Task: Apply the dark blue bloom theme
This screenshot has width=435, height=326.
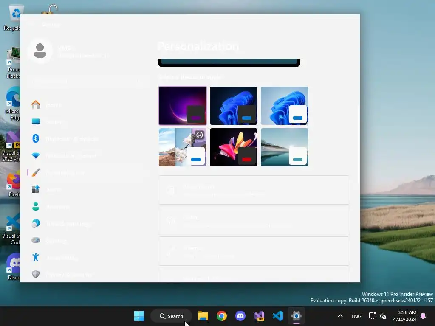Action: tap(234, 106)
